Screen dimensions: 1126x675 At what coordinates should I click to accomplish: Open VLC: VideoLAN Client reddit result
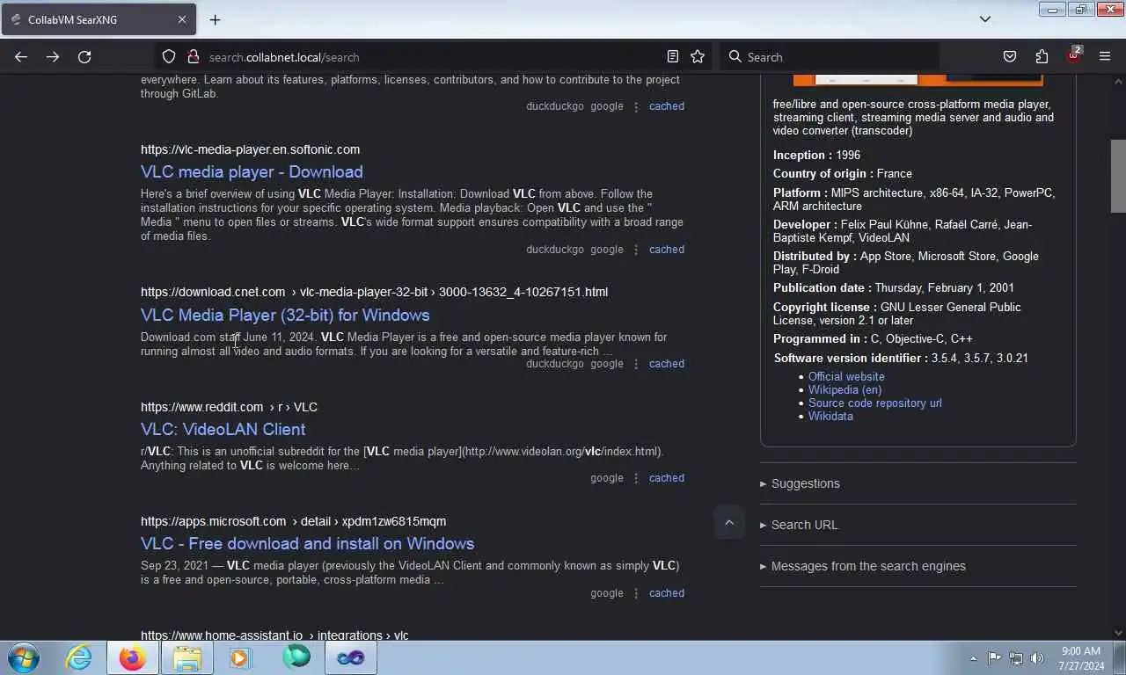click(223, 429)
